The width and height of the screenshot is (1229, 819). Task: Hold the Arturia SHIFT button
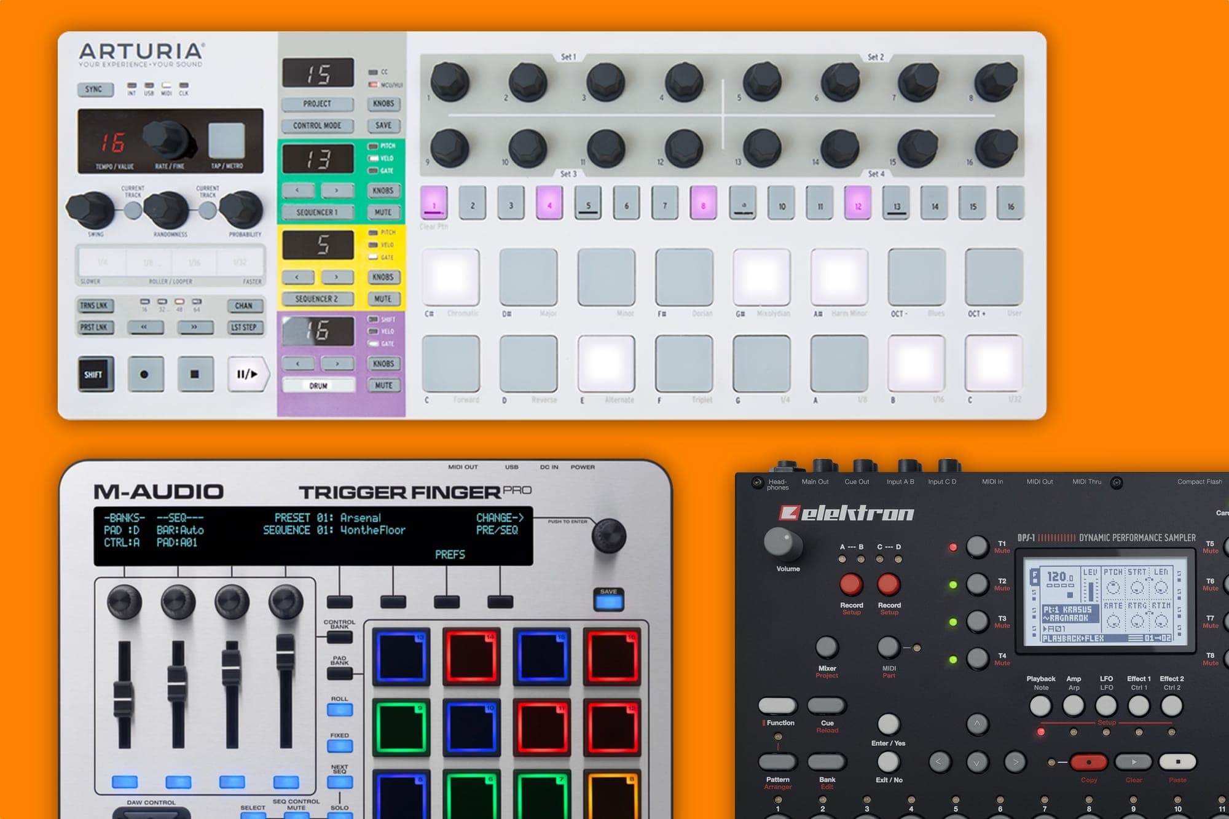95,374
